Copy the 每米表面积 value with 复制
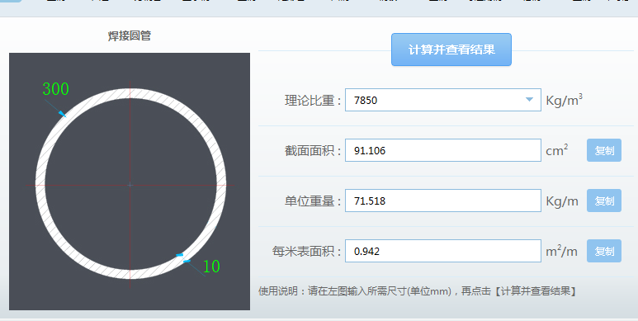This screenshot has height=321, width=638. 604,251
